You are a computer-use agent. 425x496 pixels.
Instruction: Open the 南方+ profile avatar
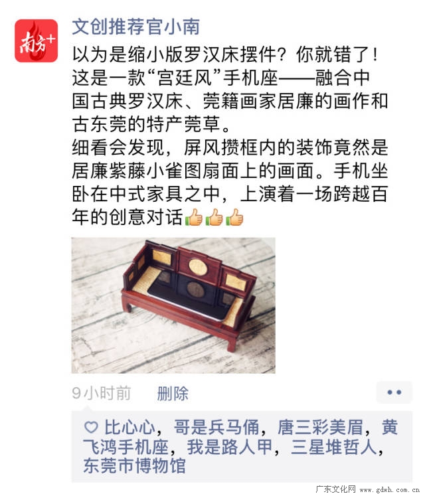(x=36, y=41)
